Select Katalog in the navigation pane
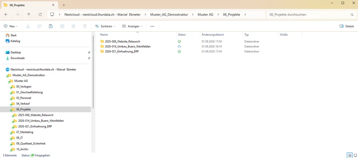This screenshot has height=158, width=358. coord(15,41)
